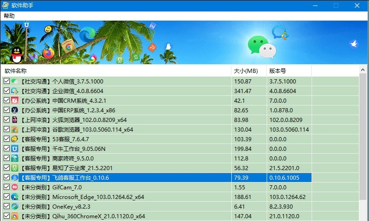The width and height of the screenshot is (369, 221).
Task: Click the 易知了云坐席 row icon
Action: tap(15, 168)
